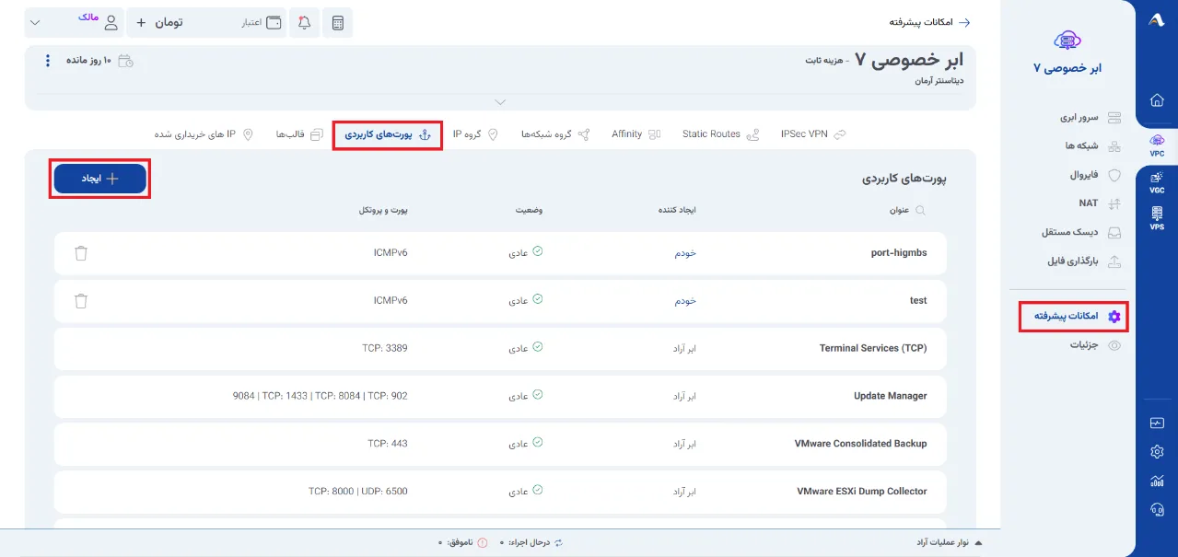Select the Terminal Services (TCP) row title

(x=873, y=349)
